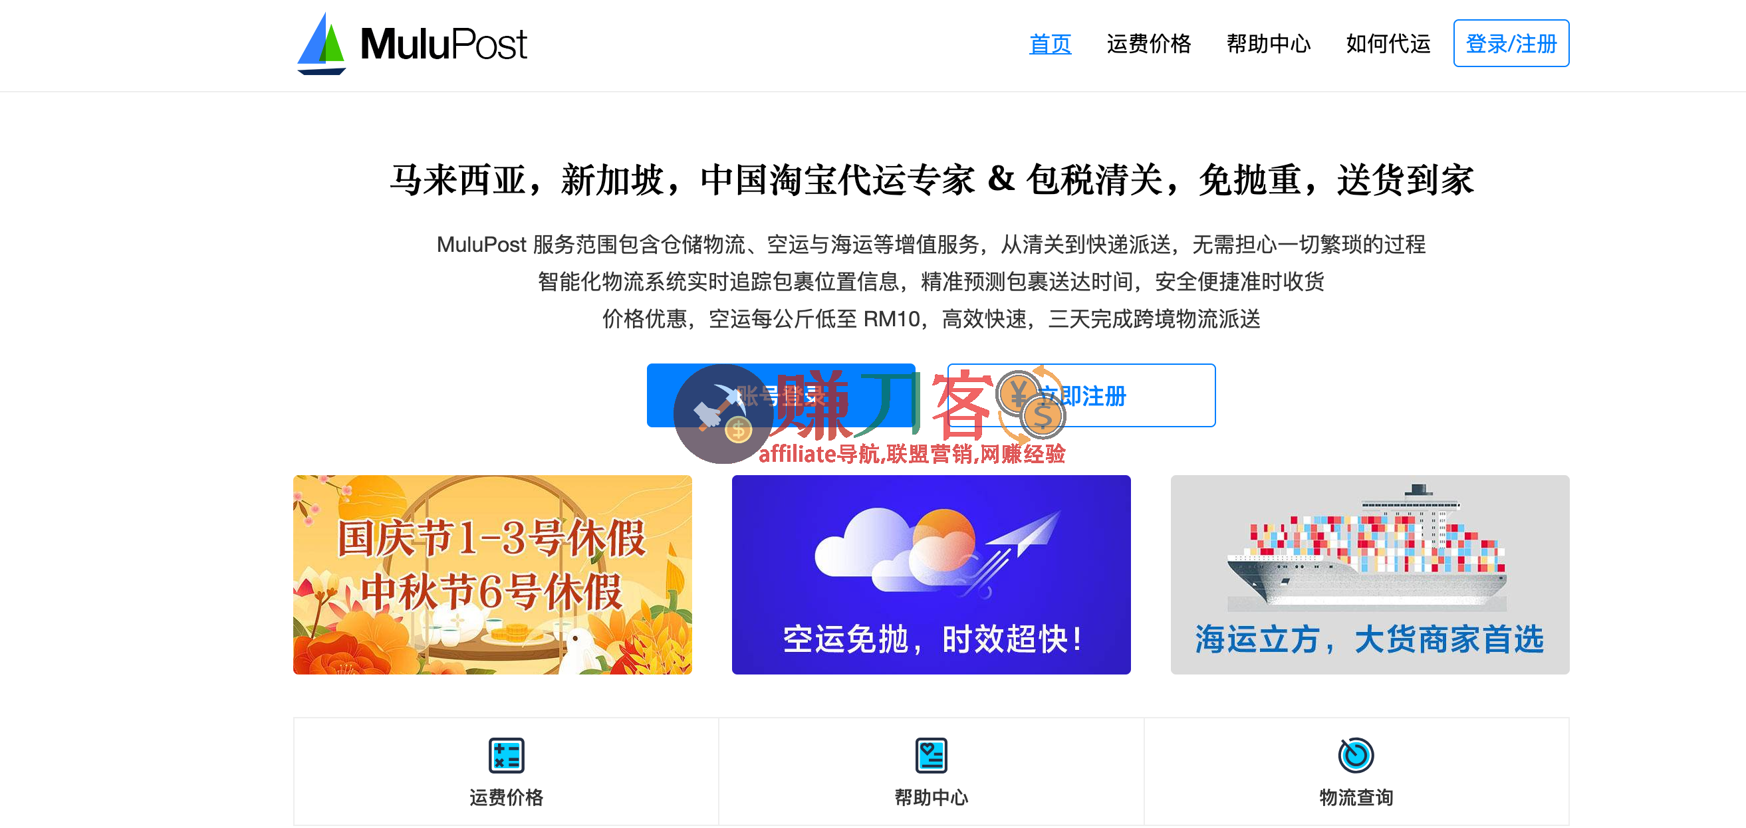Open the 物流查询 clock icon

tap(1356, 755)
